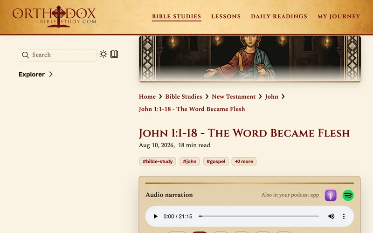The image size is (373, 233).
Task: Open My Journey page
Action: [339, 16]
